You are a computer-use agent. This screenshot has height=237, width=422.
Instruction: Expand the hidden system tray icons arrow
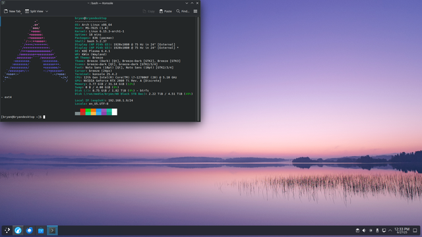pos(390,230)
